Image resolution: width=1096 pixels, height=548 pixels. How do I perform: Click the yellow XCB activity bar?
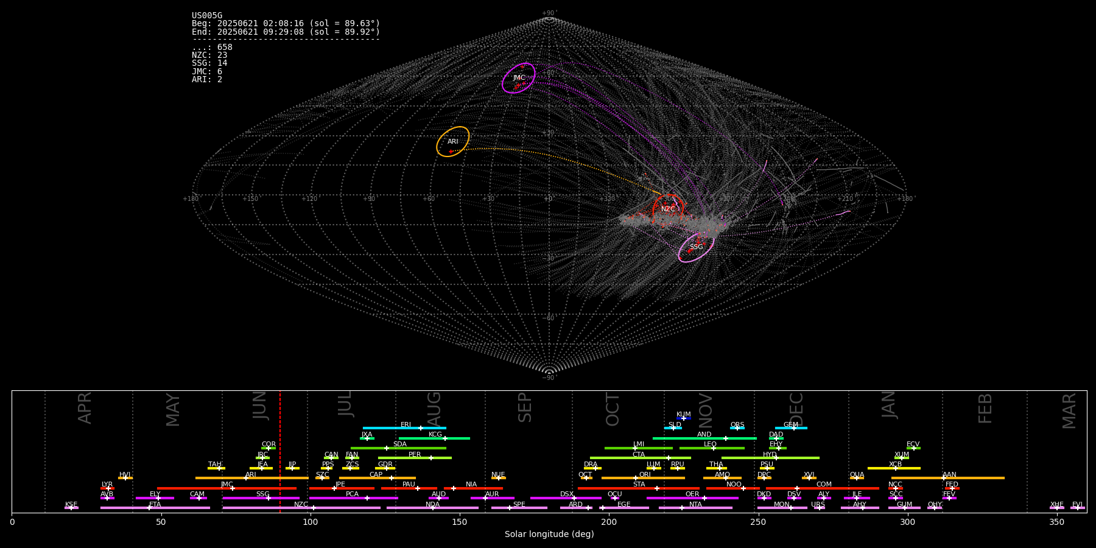pos(894,468)
